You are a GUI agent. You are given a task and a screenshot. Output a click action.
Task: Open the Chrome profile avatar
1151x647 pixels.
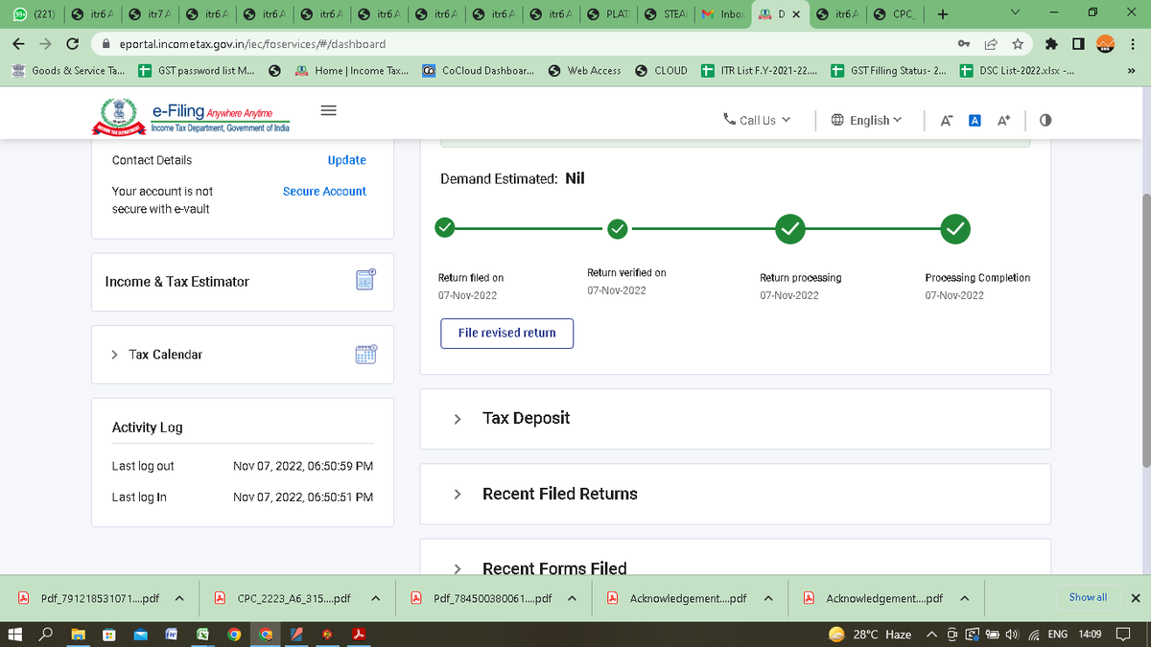1106,44
